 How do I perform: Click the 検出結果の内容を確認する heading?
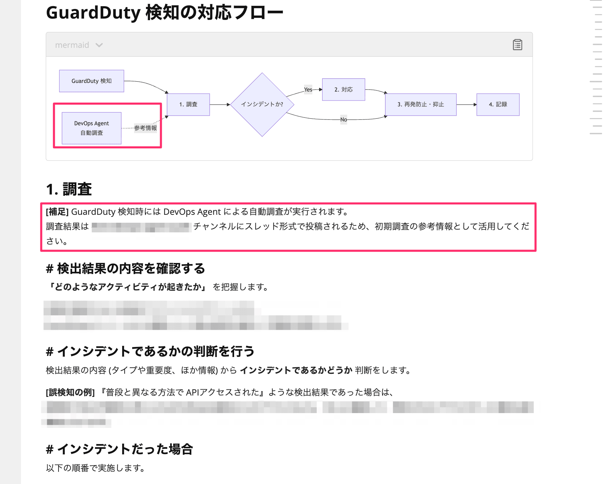(126, 269)
